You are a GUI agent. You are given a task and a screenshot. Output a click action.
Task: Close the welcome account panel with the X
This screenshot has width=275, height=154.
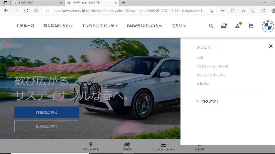(x=270, y=46)
